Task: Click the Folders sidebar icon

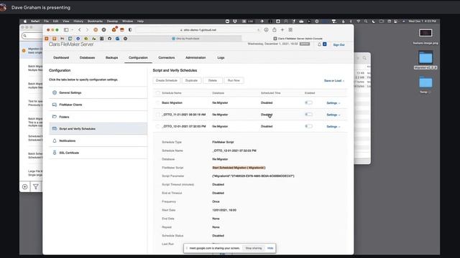Action: click(55, 117)
